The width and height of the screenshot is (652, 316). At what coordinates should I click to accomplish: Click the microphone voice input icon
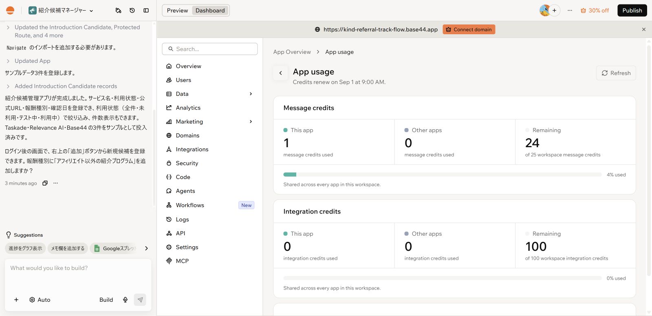pyautogui.click(x=125, y=300)
